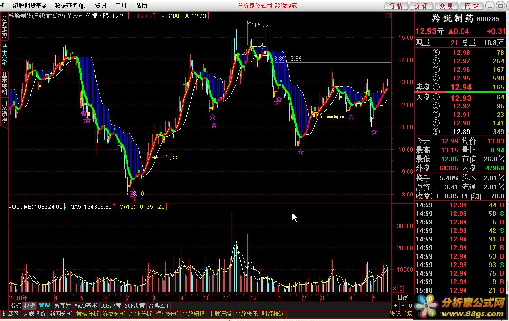
Task: Open the 个股评级 tab
Action: click(x=220, y=314)
